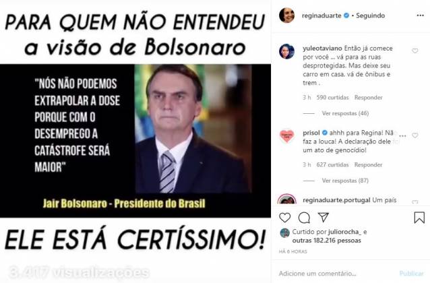View the outras 182.216 pessoas likes list

point(327,241)
